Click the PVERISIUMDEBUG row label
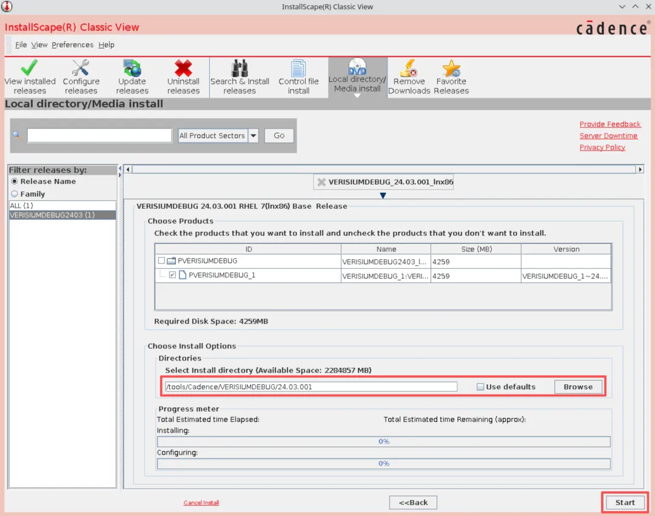Screen dimensions: 655x516 point(207,261)
